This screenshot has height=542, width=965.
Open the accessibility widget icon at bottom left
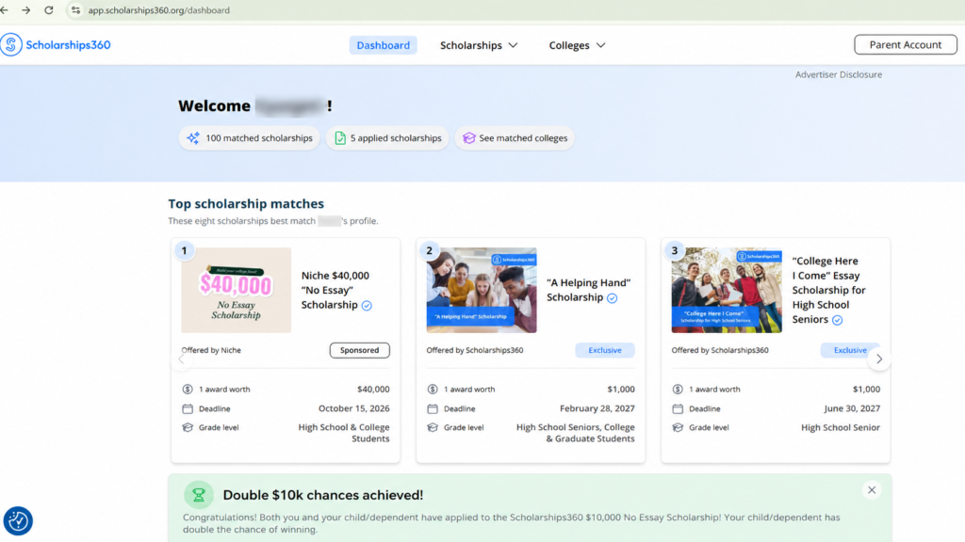18,520
